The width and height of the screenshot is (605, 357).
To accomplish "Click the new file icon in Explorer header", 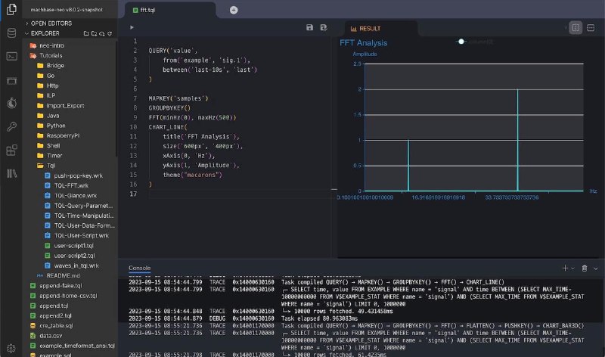I will point(86,33).
